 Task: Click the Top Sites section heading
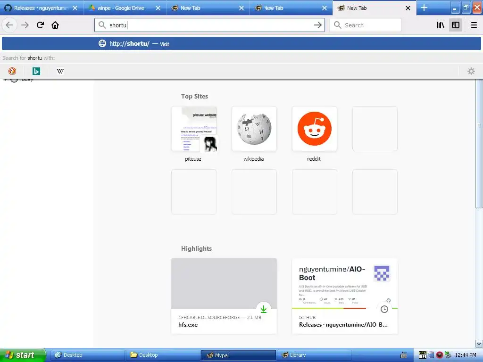pos(194,96)
